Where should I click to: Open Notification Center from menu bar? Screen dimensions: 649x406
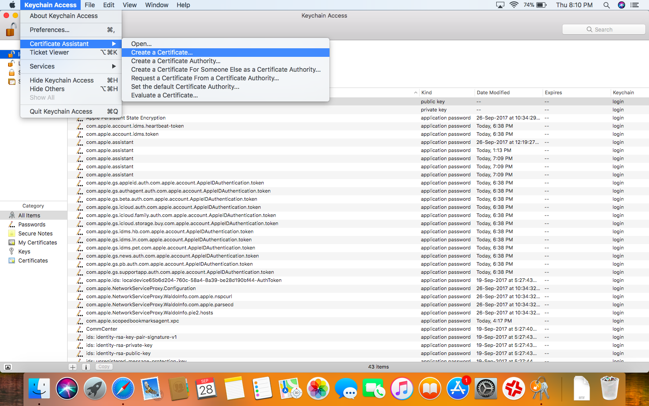[635, 5]
